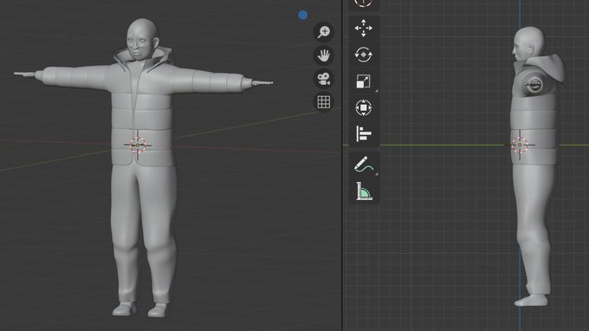Select the Align objects tool icon

pos(364,133)
